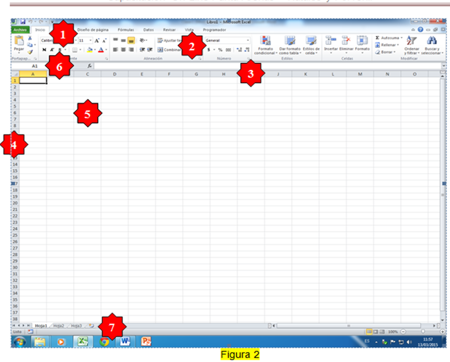Open PowerPoint from the taskbar
Viewport: 450px width, 362px height.
point(146,342)
